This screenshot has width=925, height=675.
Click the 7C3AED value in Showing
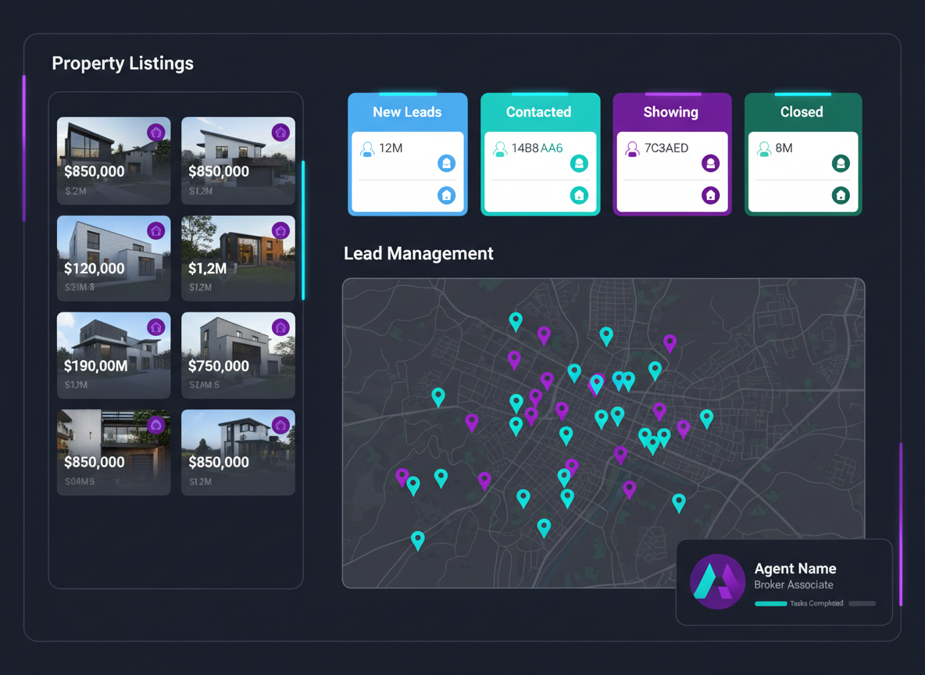(666, 148)
